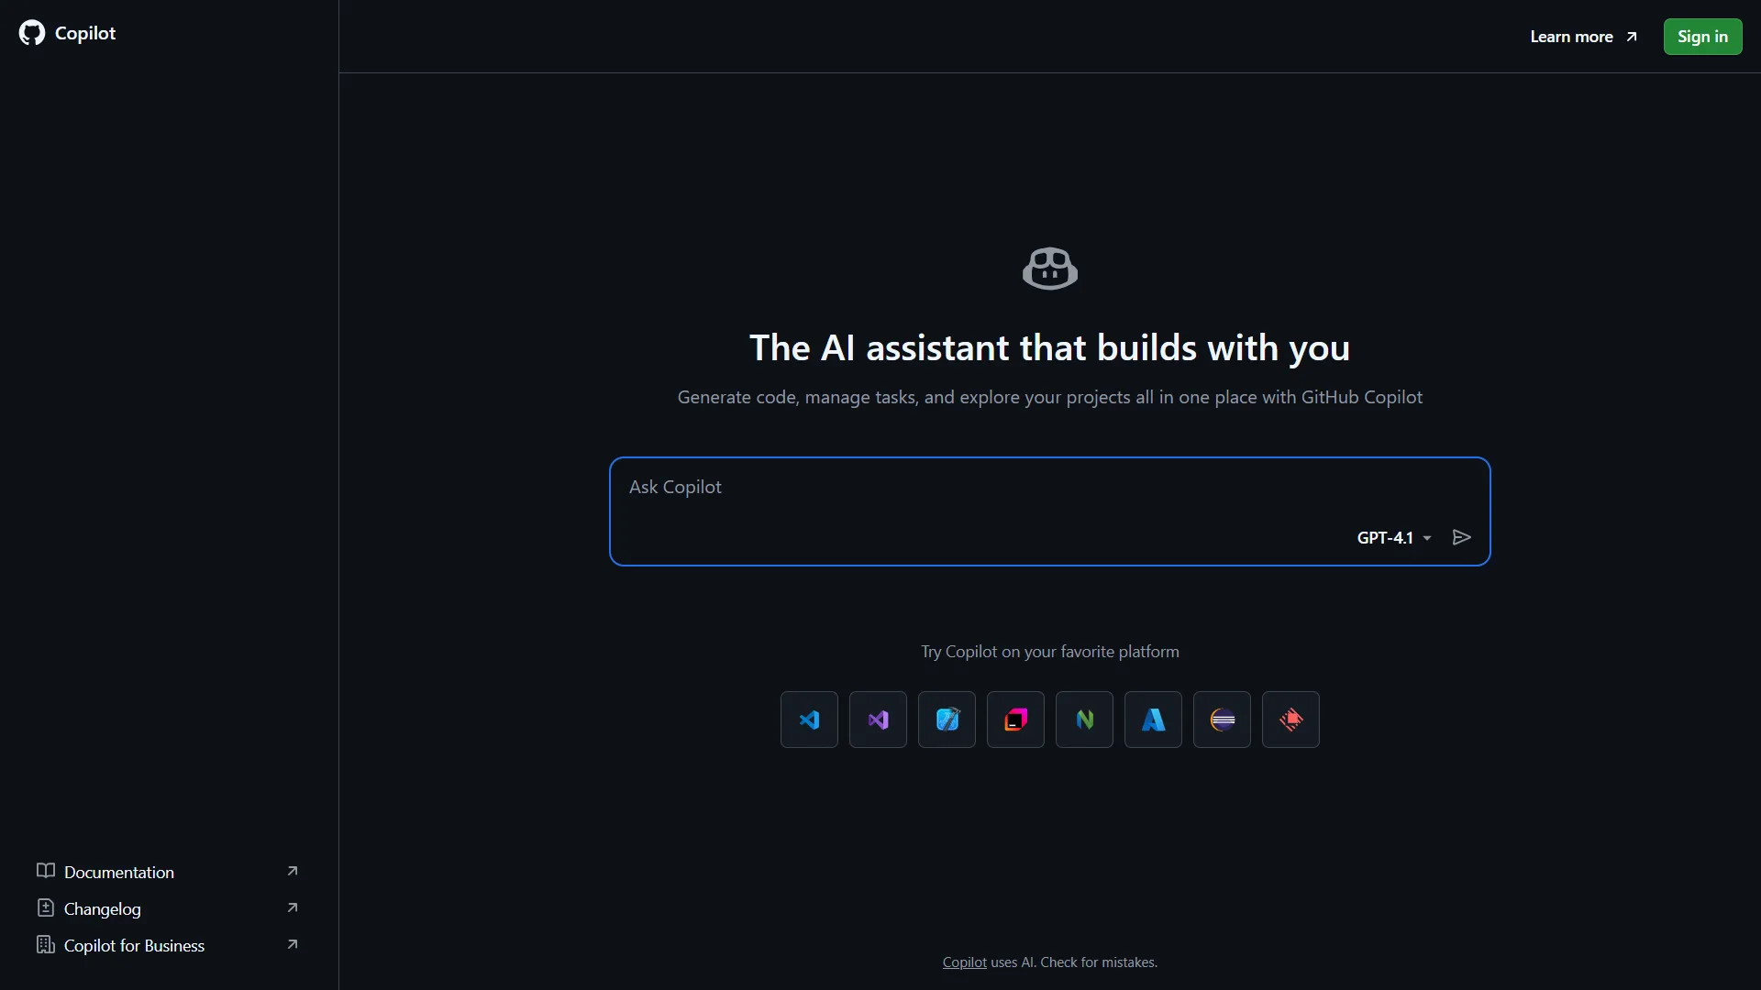The image size is (1761, 990).
Task: Select the VS Code platform icon
Action: point(809,720)
